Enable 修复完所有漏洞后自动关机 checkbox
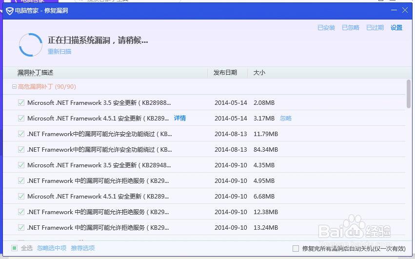Screen dimensions: 415x259 296,249
